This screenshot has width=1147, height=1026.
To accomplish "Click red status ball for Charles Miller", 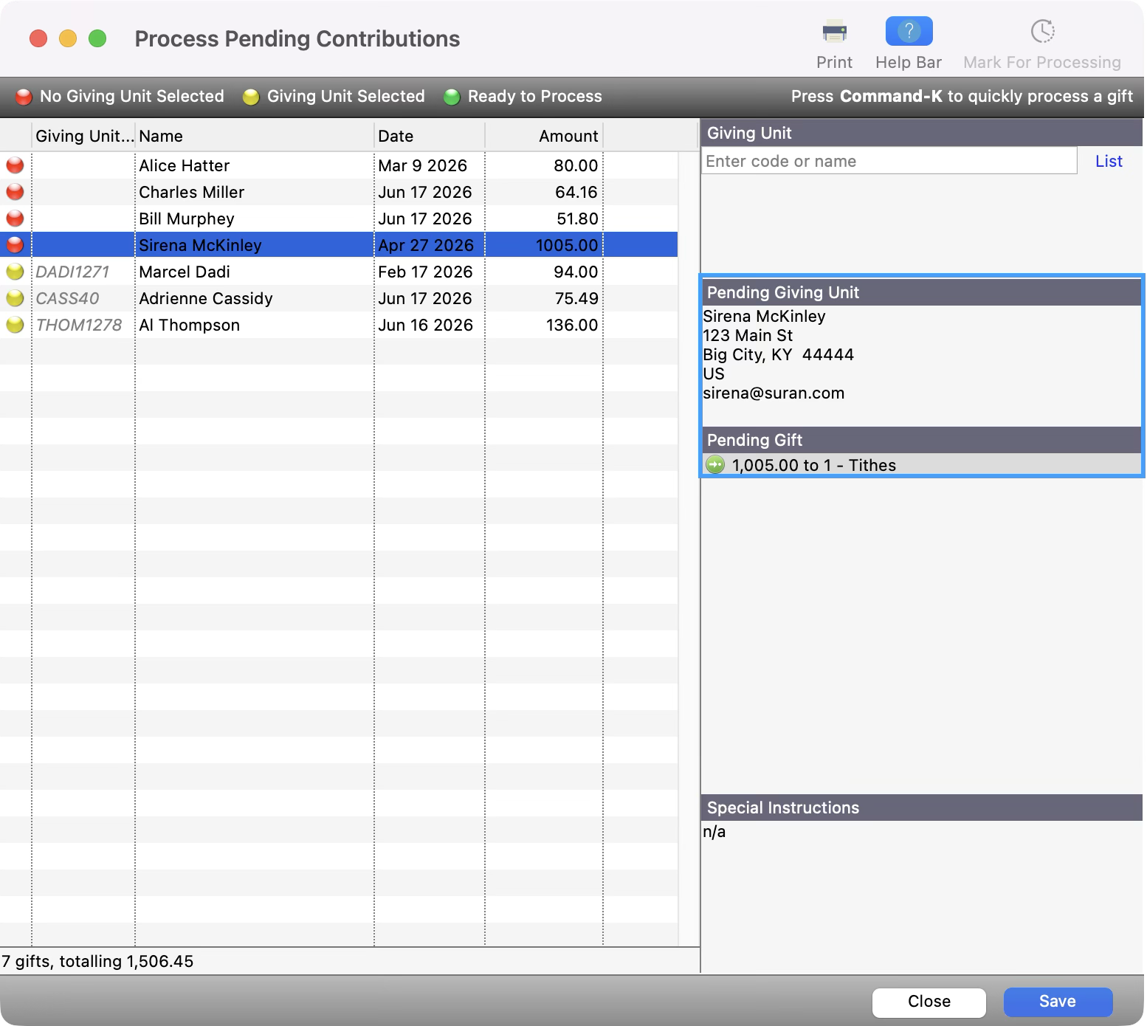I will point(15,192).
